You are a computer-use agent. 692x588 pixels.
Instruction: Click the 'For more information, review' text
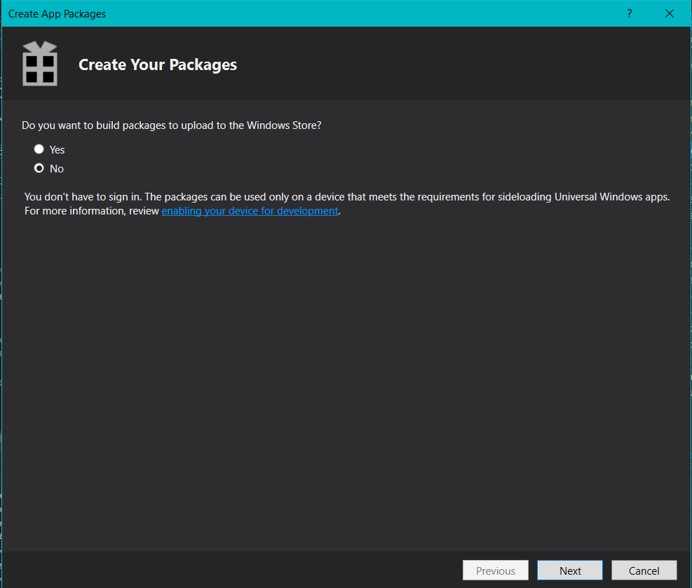coord(91,211)
